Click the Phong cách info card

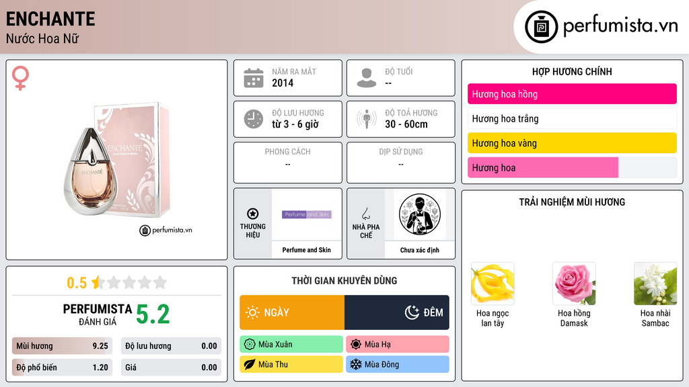point(288,163)
